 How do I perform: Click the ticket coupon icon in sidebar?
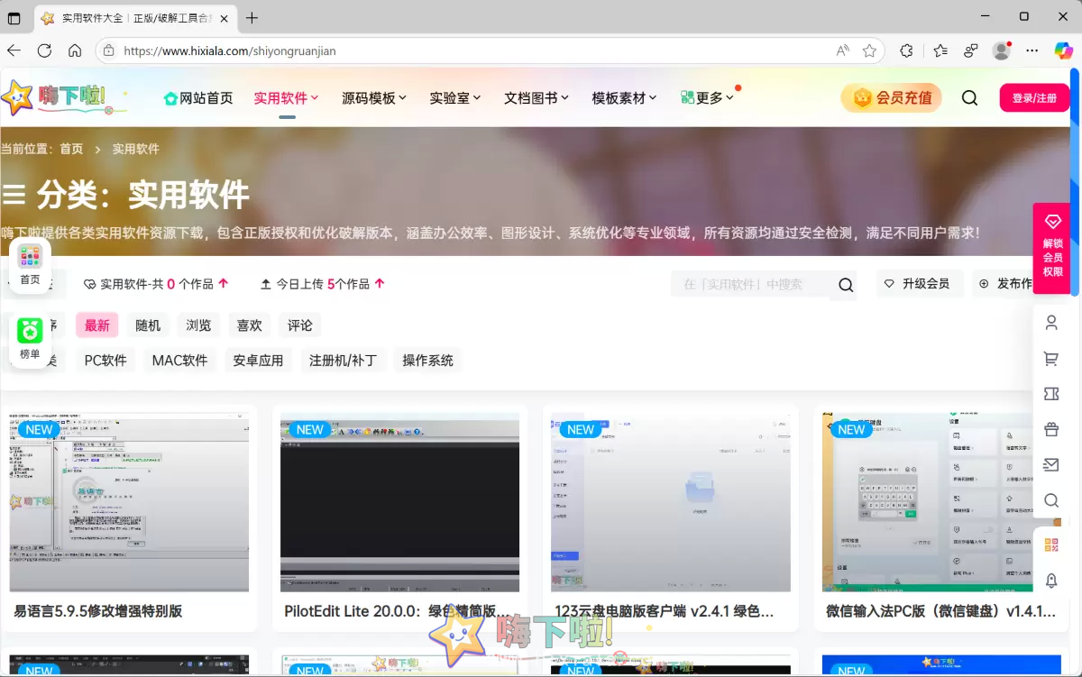click(1051, 394)
